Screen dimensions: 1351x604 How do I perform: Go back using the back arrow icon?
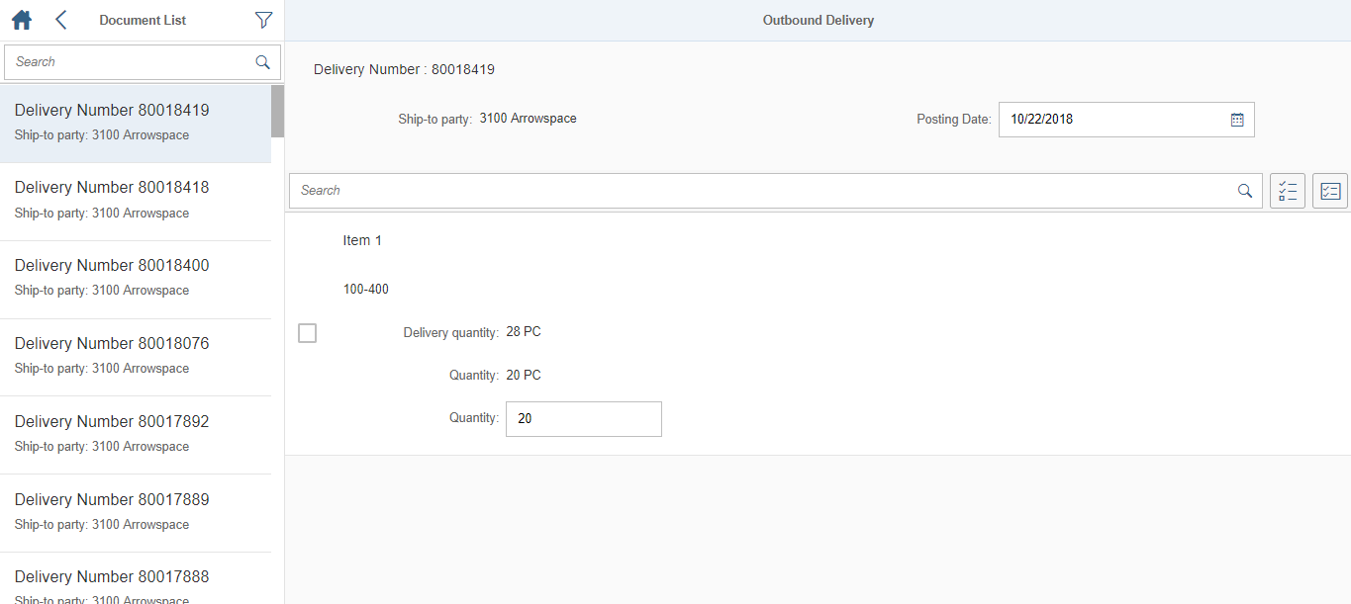60,19
